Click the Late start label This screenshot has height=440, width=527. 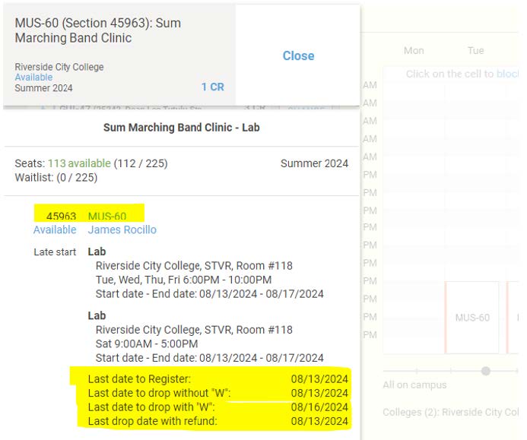(x=55, y=252)
